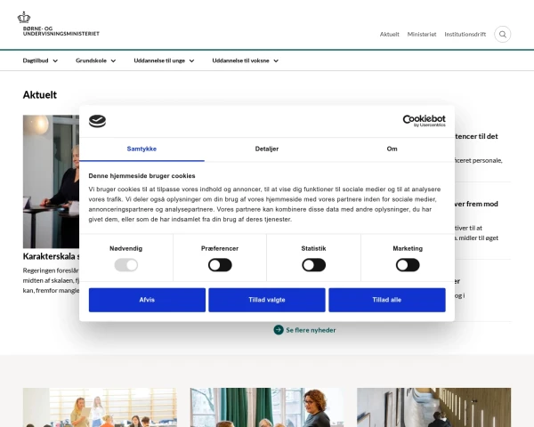Click 'Denne hjemmeside bruger cookies' heading

(x=142, y=176)
